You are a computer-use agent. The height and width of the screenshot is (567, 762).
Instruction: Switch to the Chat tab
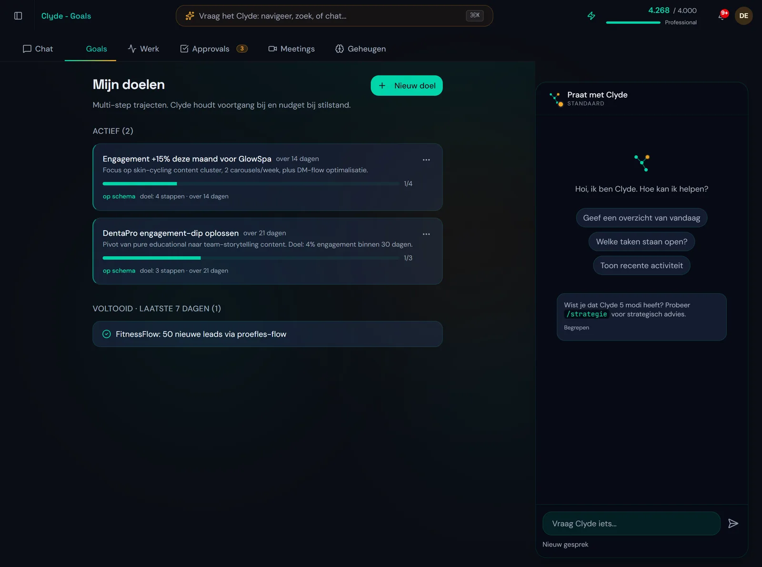click(38, 49)
